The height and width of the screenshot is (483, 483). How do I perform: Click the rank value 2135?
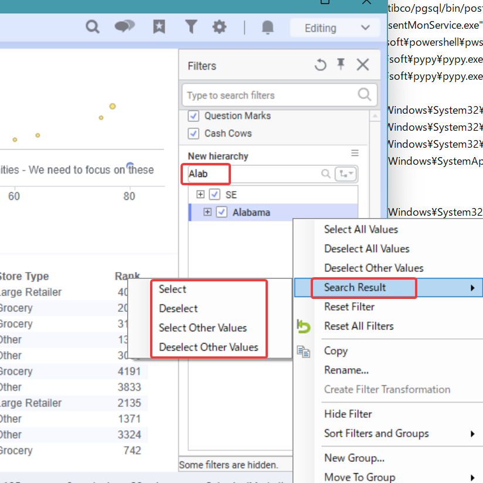129,403
